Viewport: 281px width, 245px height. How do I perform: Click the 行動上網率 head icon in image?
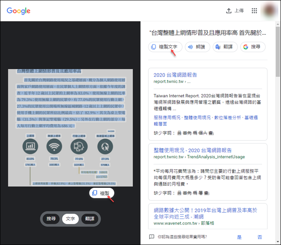coord(79,146)
